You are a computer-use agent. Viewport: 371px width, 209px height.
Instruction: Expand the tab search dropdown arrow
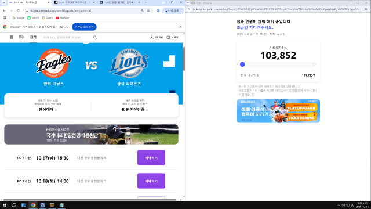4,2
